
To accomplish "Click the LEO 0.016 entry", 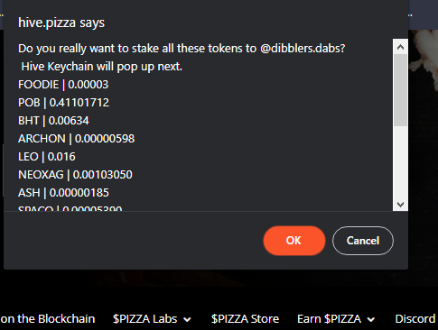I will [x=47, y=157].
